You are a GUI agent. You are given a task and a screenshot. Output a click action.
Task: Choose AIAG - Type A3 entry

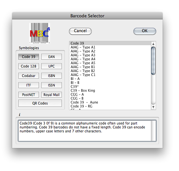(x=110, y=55)
